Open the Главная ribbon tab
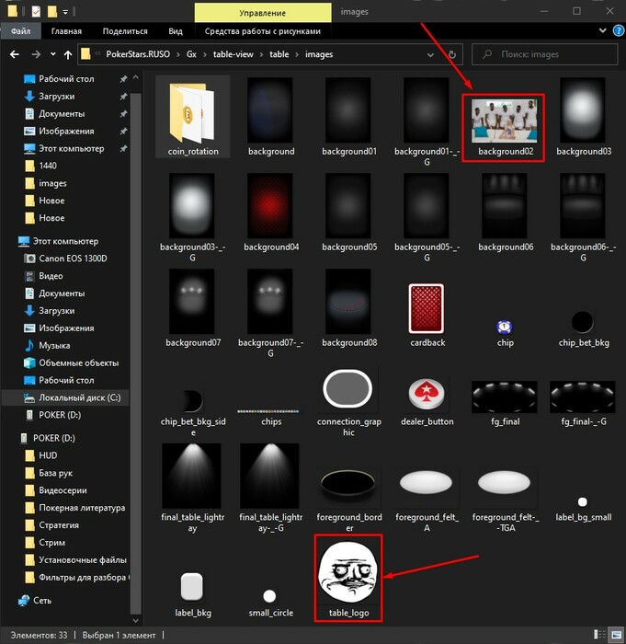This screenshot has width=626, height=644. pos(66,30)
